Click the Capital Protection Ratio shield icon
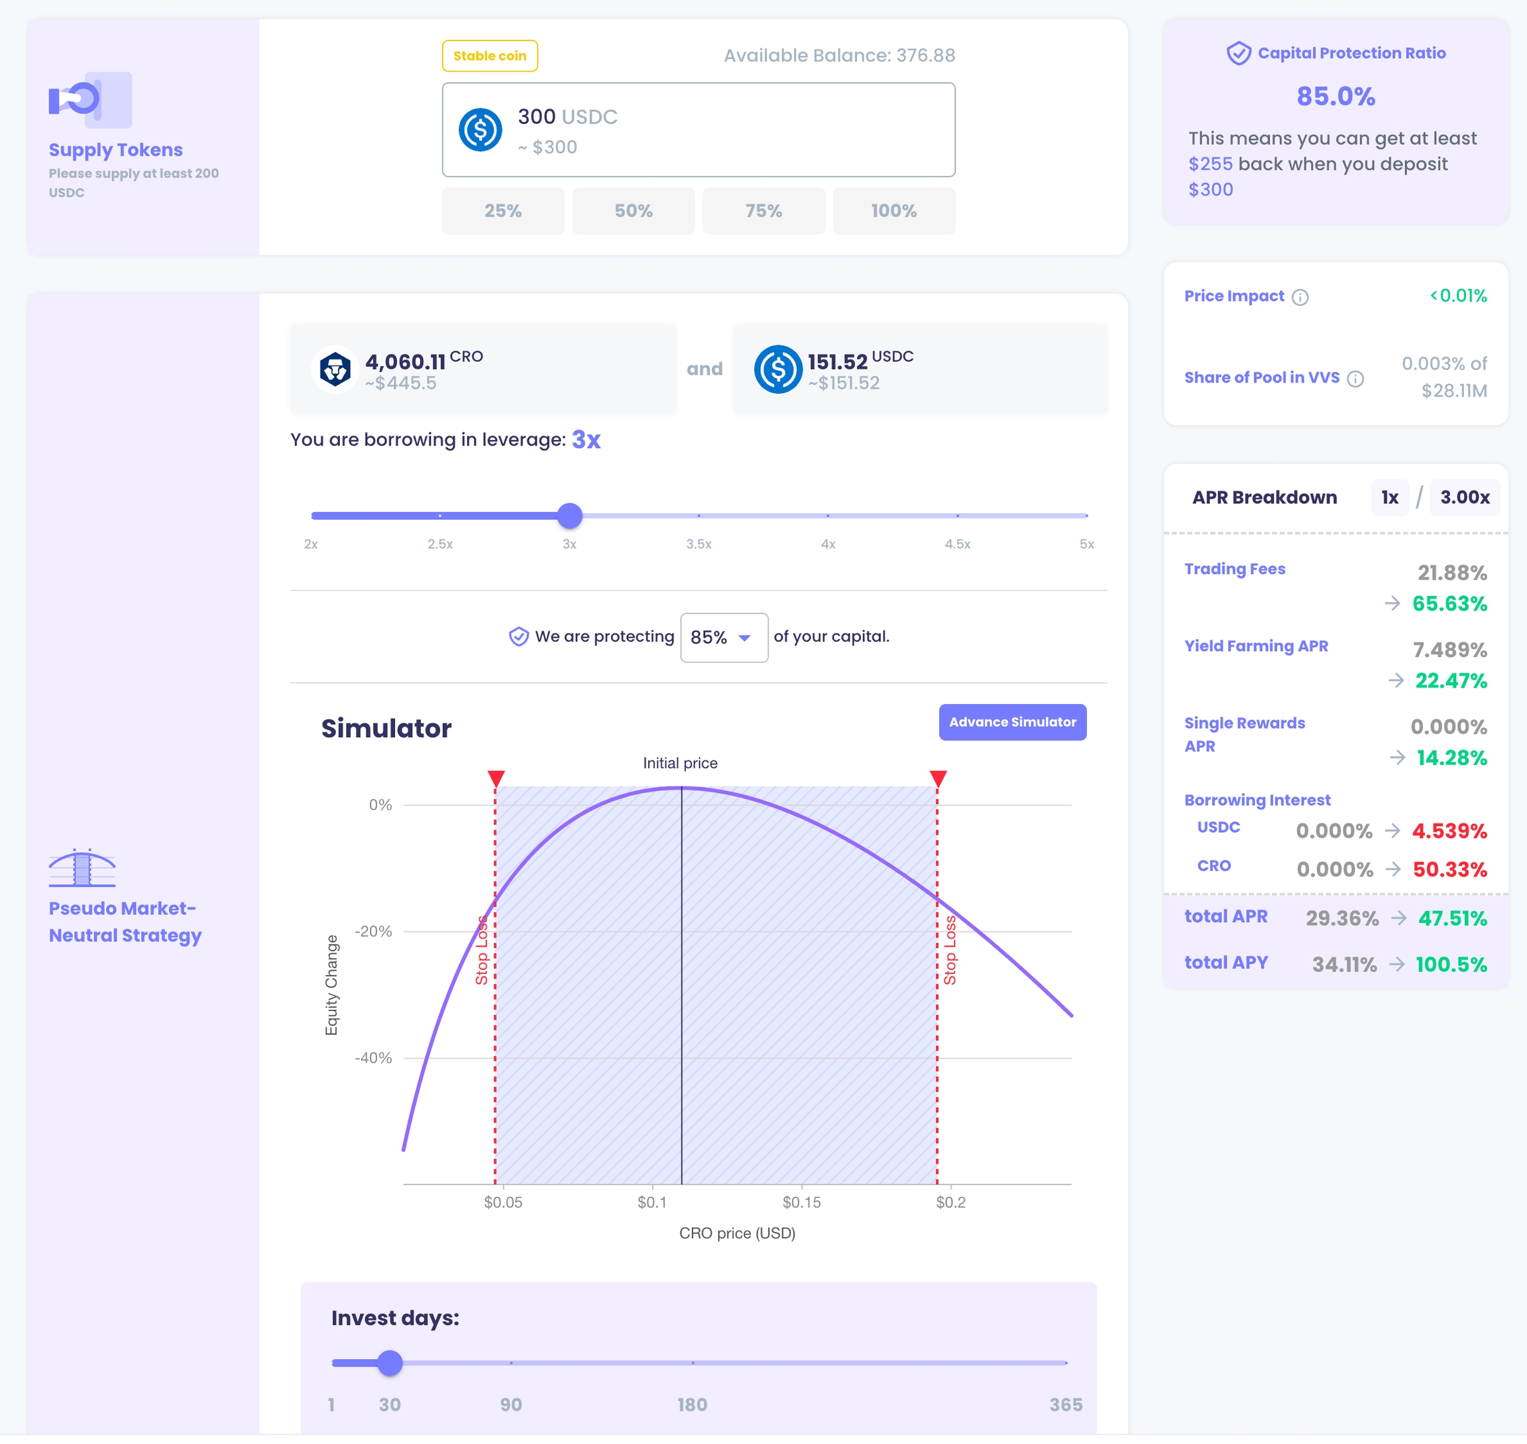The width and height of the screenshot is (1527, 1444). (1239, 53)
